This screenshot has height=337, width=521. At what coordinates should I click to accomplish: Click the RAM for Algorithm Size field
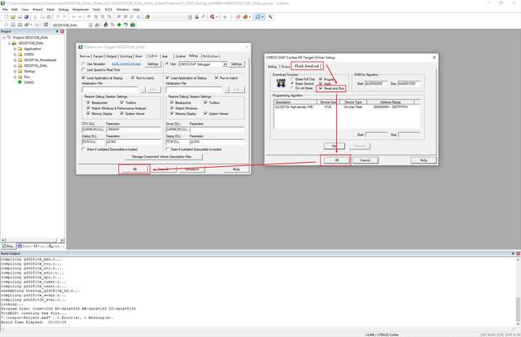[x=409, y=83]
